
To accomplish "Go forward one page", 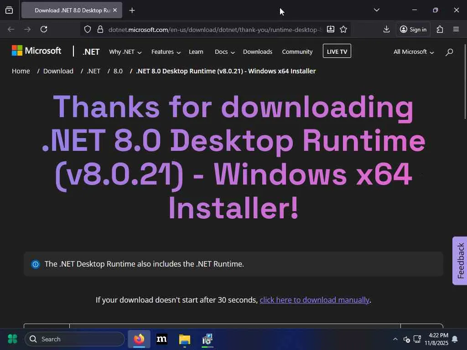I will [27, 29].
